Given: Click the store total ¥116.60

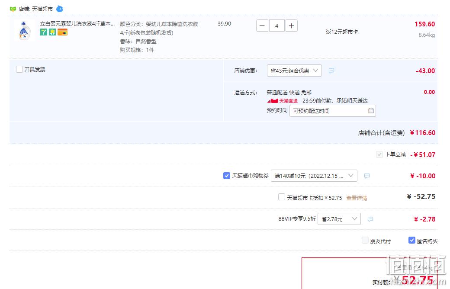Looking at the screenshot, I should pos(423,133).
